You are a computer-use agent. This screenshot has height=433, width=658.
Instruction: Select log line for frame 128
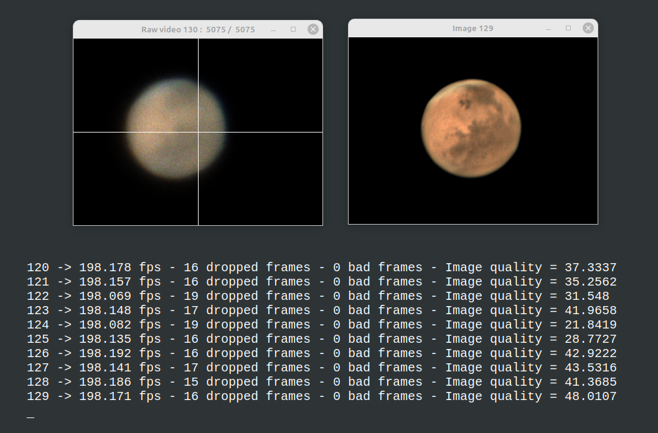tap(321, 381)
